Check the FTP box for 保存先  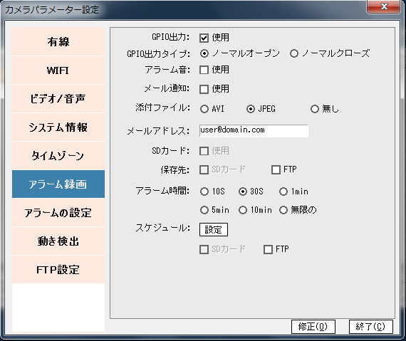coord(276,169)
